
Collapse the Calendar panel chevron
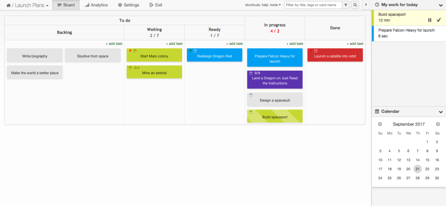[x=441, y=111]
